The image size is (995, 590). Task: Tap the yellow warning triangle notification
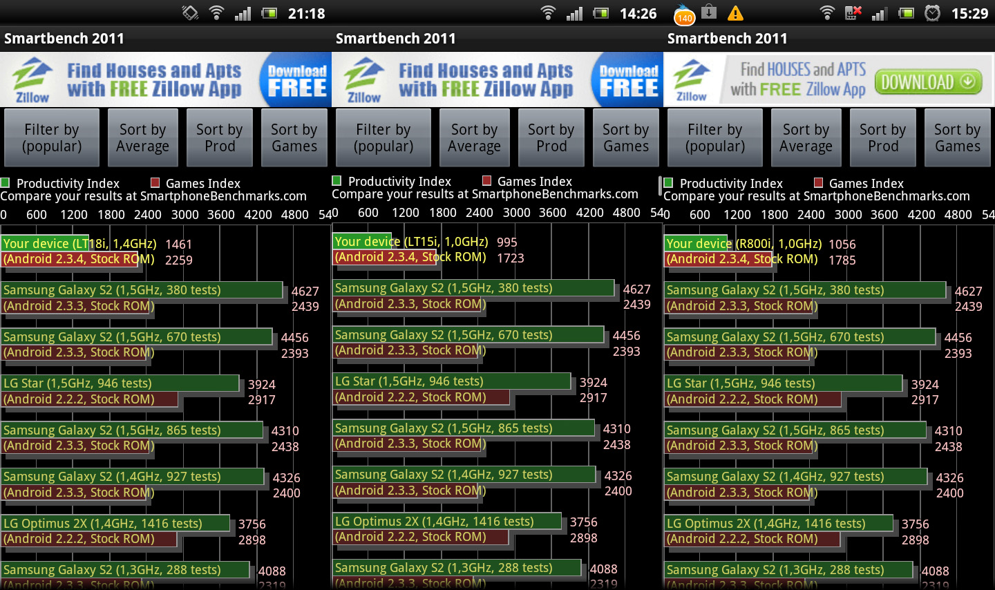pyautogui.click(x=736, y=13)
